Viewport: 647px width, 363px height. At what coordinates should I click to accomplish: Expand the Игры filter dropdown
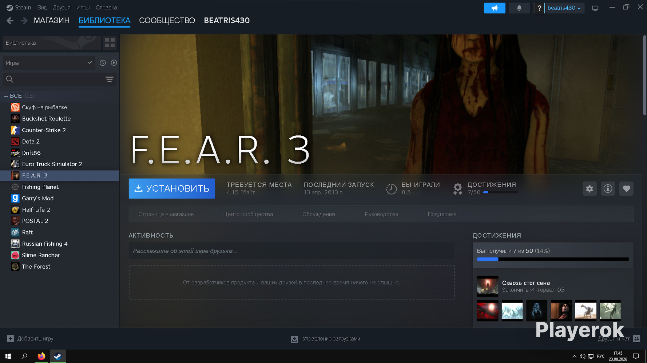coord(49,63)
